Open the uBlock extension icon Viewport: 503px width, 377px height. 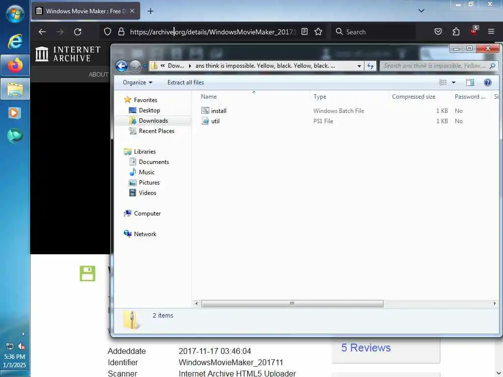click(474, 31)
